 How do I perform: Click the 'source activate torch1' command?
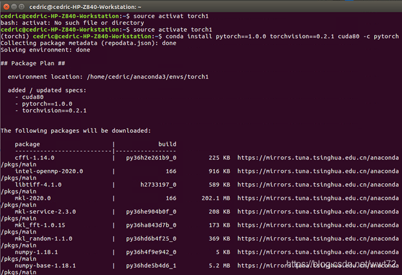[173, 30]
